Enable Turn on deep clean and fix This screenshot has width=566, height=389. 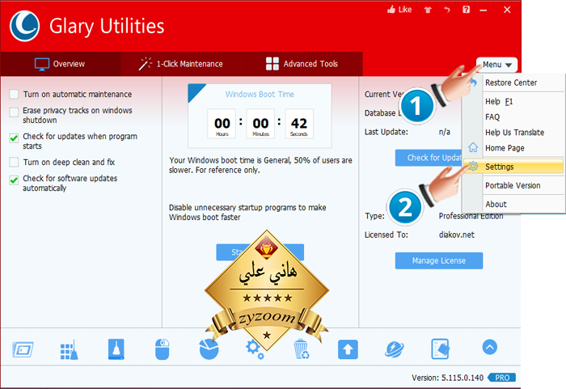tap(14, 162)
